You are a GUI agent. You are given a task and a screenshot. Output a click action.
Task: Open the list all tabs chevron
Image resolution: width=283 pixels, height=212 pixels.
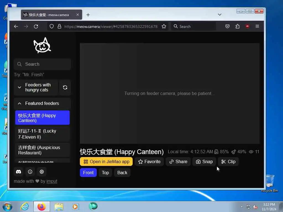point(220,15)
